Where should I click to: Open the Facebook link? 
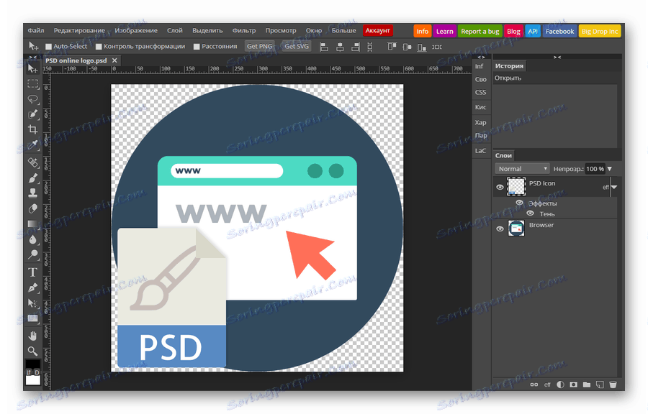click(559, 32)
